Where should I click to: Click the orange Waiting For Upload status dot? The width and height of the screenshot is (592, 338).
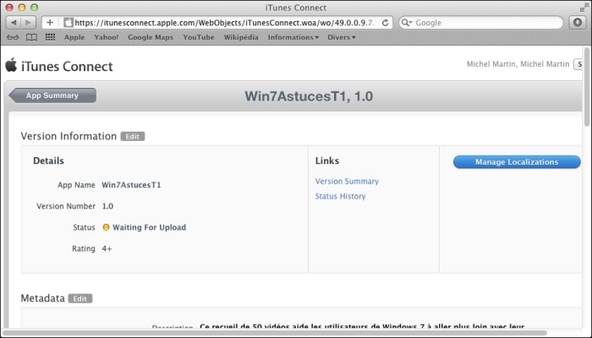[x=106, y=227]
